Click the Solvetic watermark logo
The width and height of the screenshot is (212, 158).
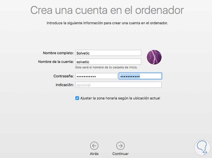pos(202,148)
